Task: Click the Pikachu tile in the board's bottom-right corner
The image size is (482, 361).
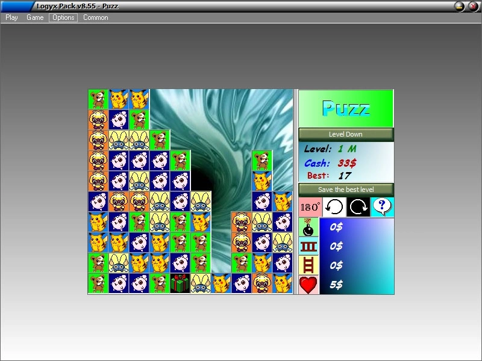Action: point(282,283)
